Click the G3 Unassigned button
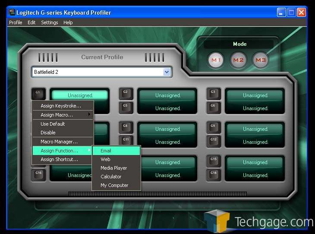This screenshot has width=315, height=234. pos(255,95)
